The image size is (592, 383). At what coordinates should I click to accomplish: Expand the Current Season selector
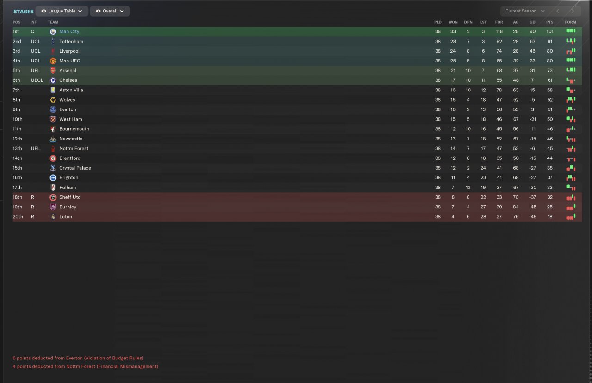(x=525, y=11)
